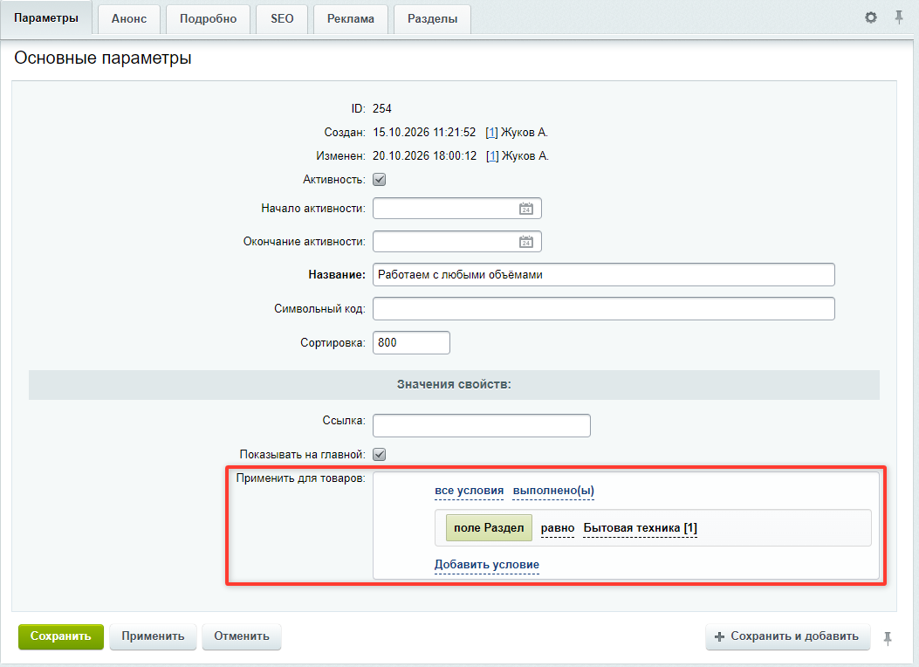Click Сохранить и добавить button
The image size is (919, 667).
coord(787,636)
